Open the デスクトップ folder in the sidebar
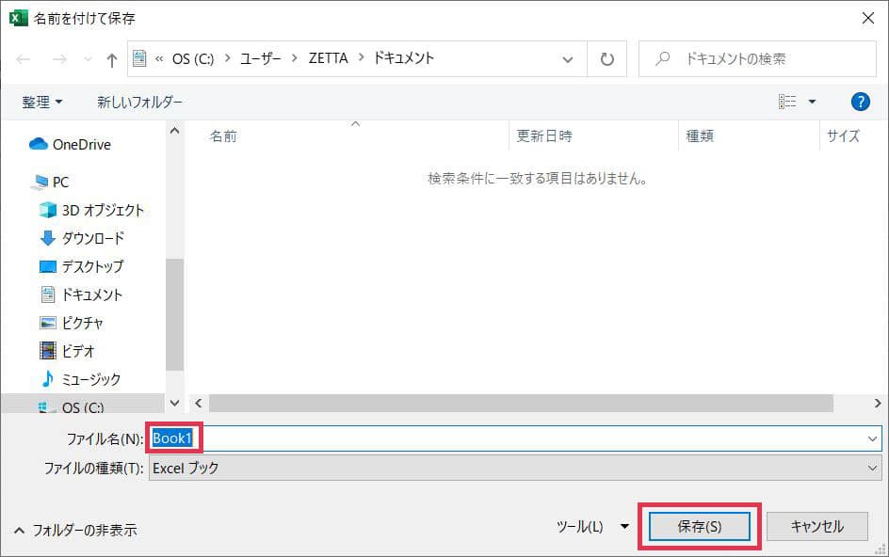Screen dimensions: 889x557 pyautogui.click(x=90, y=266)
